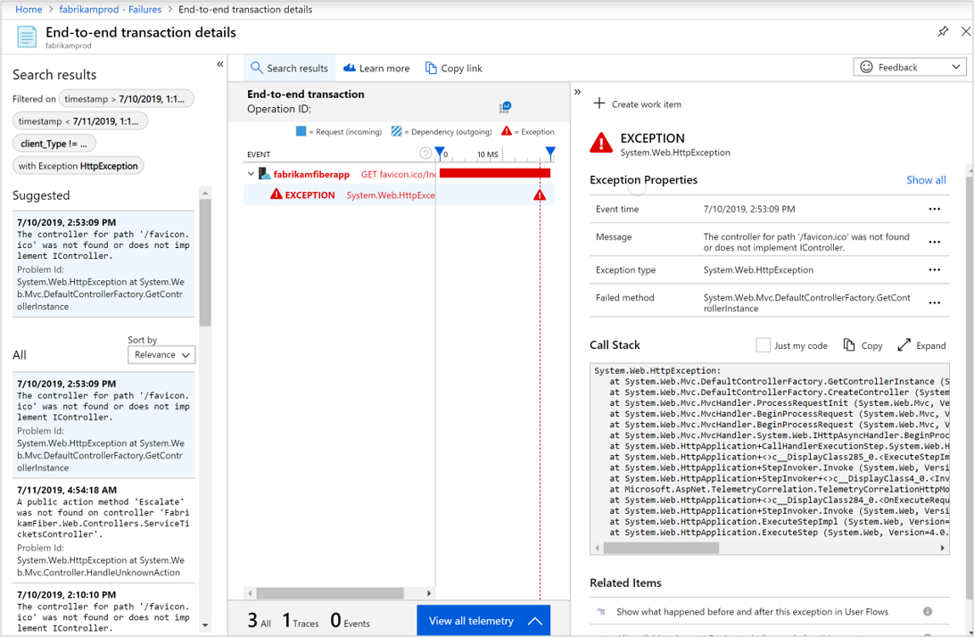Create a work item
The width and height of the screenshot is (974, 637).
(638, 103)
